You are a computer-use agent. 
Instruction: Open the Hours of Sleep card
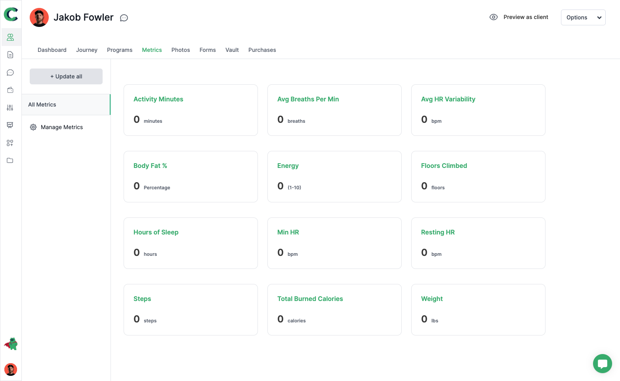coord(191,243)
